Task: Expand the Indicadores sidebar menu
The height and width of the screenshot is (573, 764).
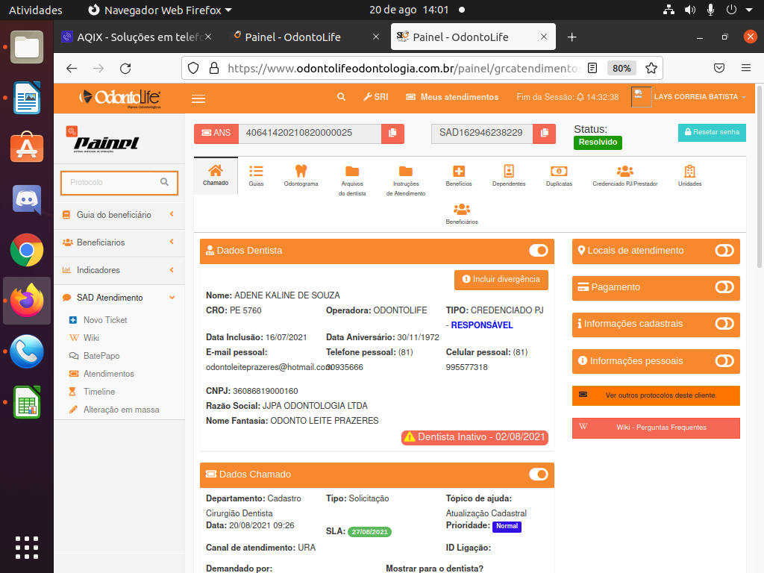Action: [119, 270]
